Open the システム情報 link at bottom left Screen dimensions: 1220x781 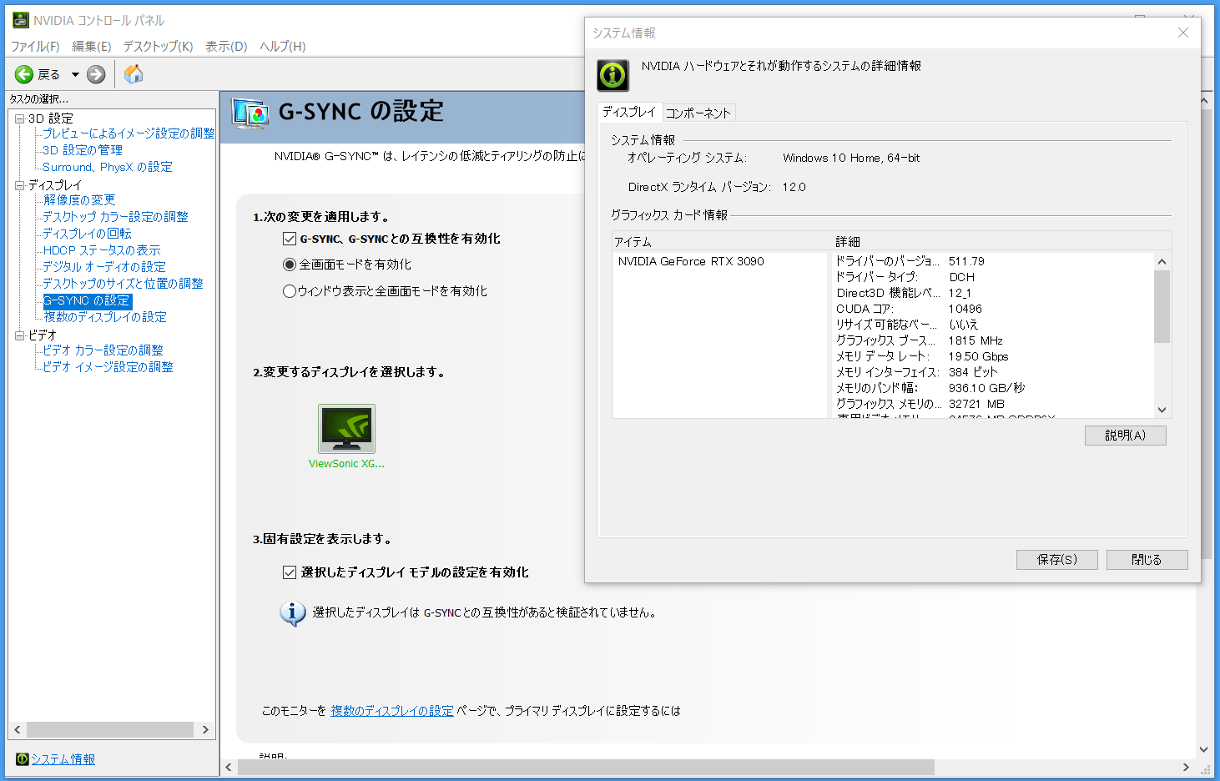pyautogui.click(x=63, y=759)
